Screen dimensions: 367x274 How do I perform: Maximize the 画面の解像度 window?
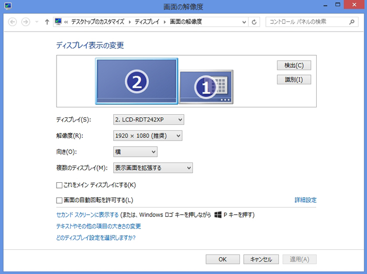(x=338, y=5)
